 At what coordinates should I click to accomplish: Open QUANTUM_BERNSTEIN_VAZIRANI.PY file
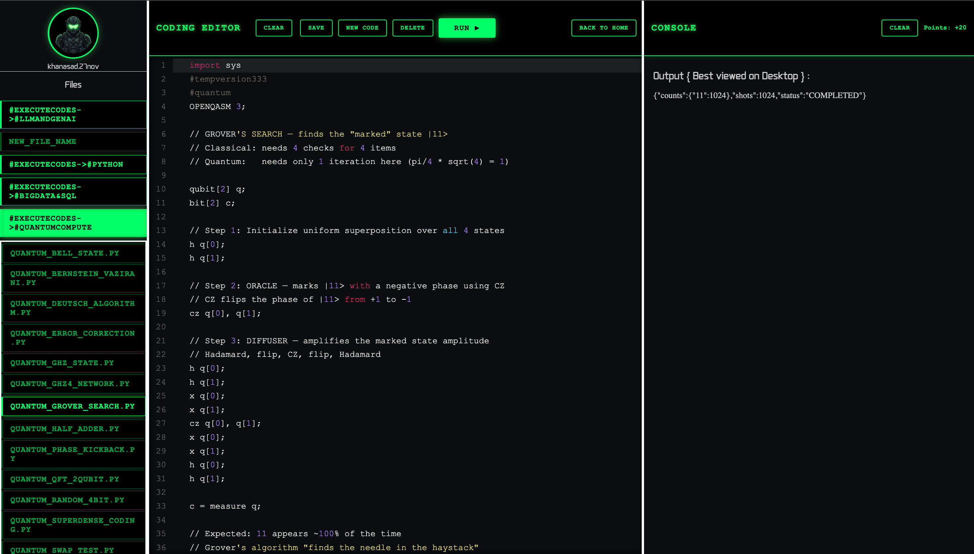(74, 278)
